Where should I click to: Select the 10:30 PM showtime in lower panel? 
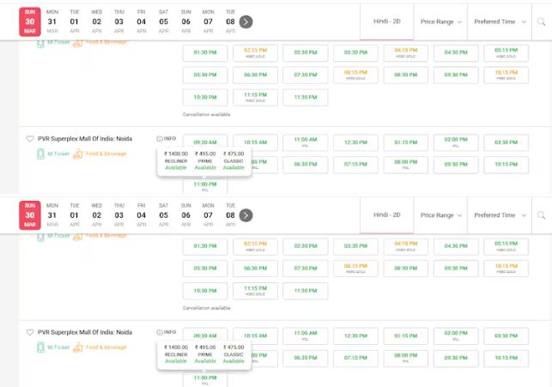click(205, 291)
